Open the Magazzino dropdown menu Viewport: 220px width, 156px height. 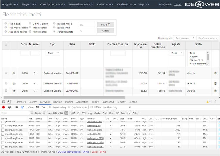coord(29,4)
